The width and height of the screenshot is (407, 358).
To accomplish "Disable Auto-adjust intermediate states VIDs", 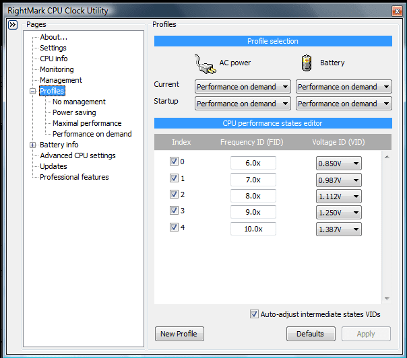I will (254, 314).
